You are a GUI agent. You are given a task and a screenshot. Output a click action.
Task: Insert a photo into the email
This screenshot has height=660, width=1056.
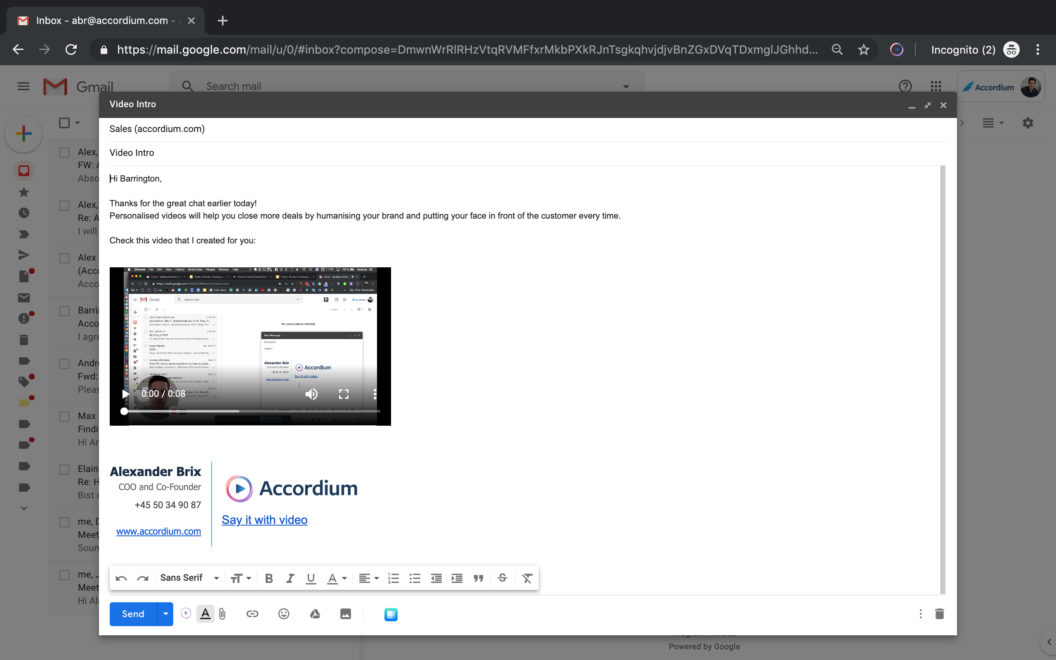tap(346, 614)
